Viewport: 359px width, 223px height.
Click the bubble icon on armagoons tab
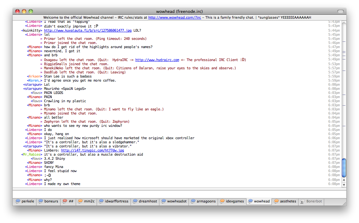pyautogui.click(x=193, y=201)
